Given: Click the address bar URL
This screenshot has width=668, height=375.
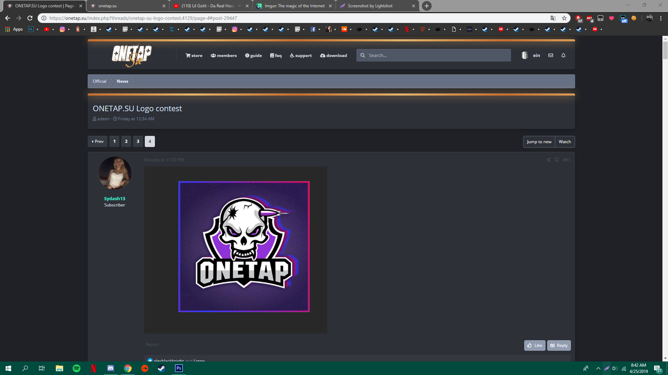Looking at the screenshot, I should click(x=143, y=18).
